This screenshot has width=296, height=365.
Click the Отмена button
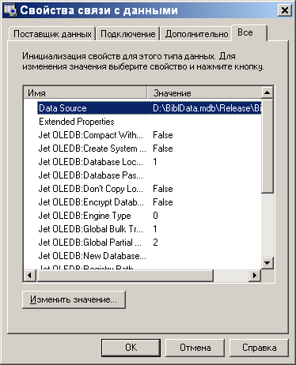point(195,348)
